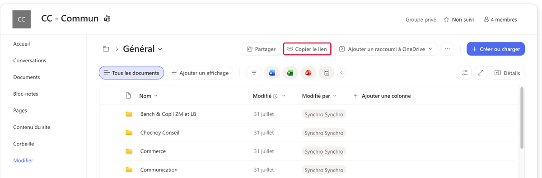Open Pages in the sidebar
This screenshot has height=178, width=542.
pyautogui.click(x=20, y=111)
